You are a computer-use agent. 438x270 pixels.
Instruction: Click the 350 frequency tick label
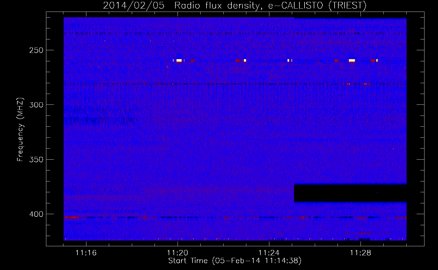coord(36,160)
